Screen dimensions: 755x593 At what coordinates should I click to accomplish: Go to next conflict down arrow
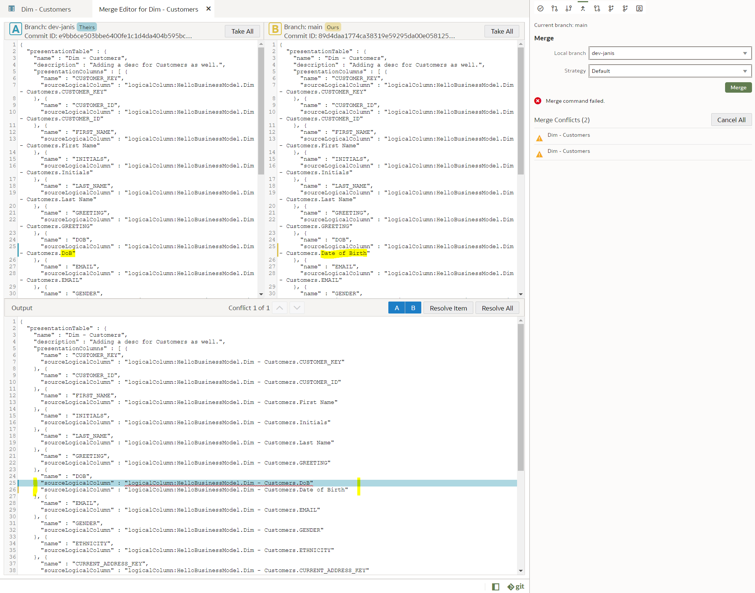[297, 308]
